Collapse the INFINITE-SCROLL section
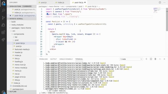 tap(22, 19)
